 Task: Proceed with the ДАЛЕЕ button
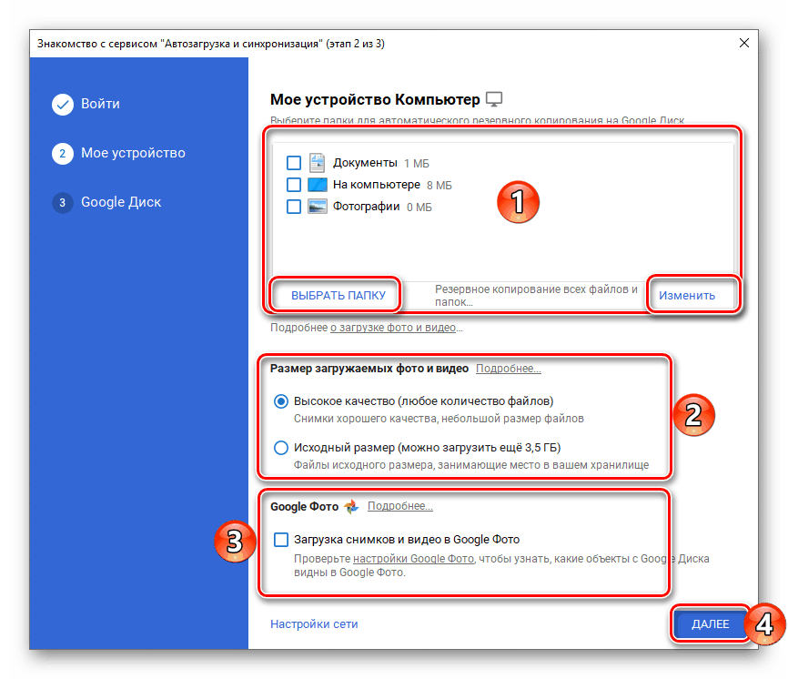pyautogui.click(x=710, y=623)
